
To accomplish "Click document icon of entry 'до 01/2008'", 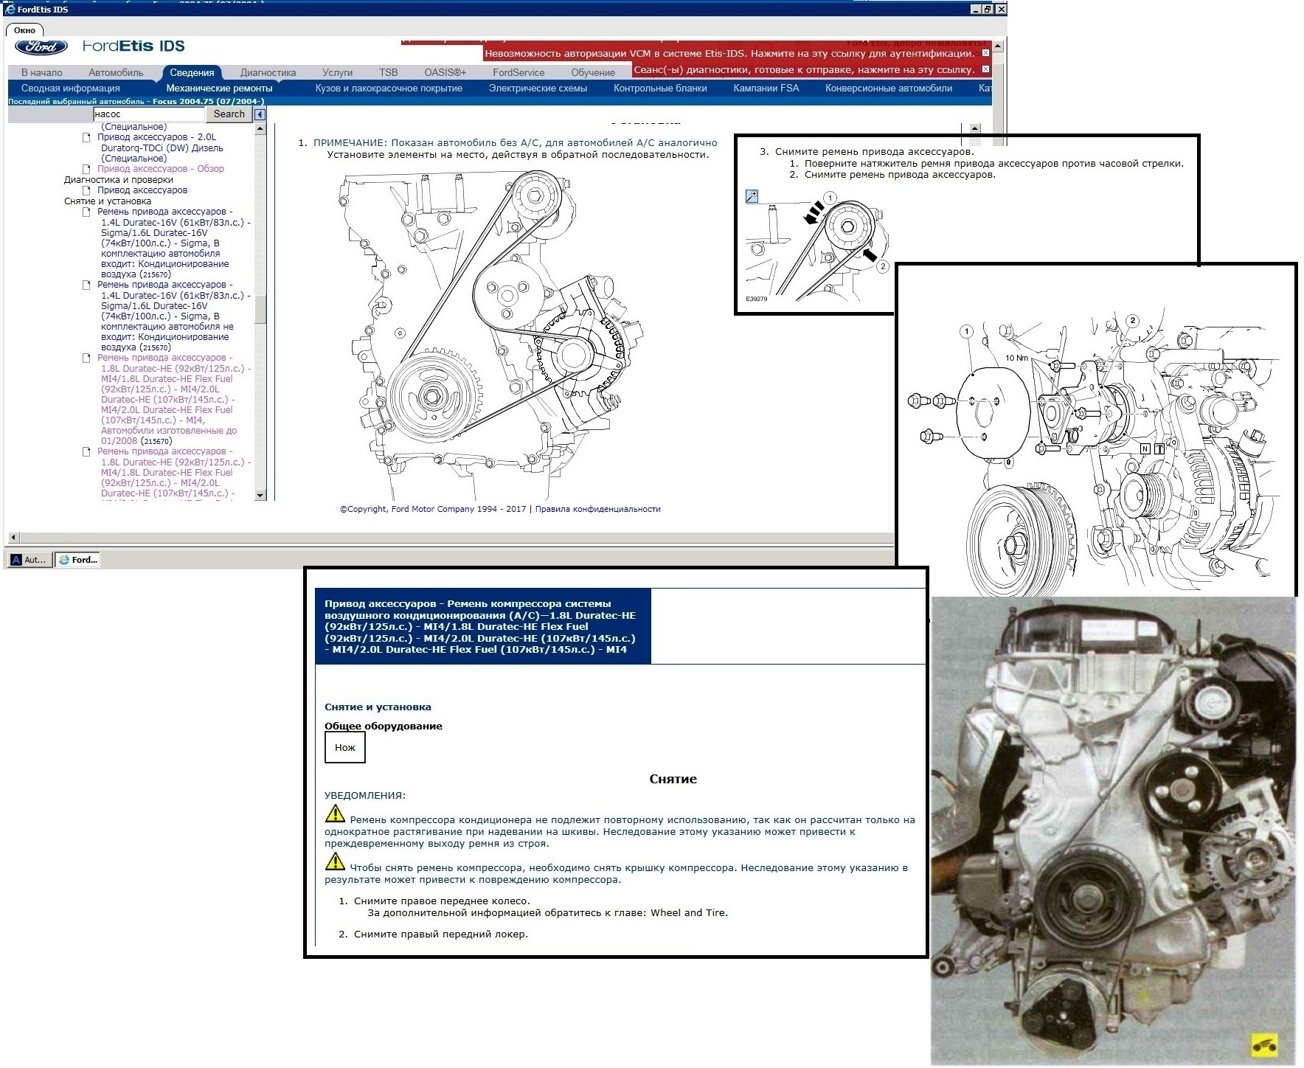I will 86,358.
